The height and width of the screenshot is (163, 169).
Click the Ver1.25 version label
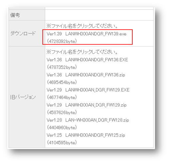tap(54, 135)
